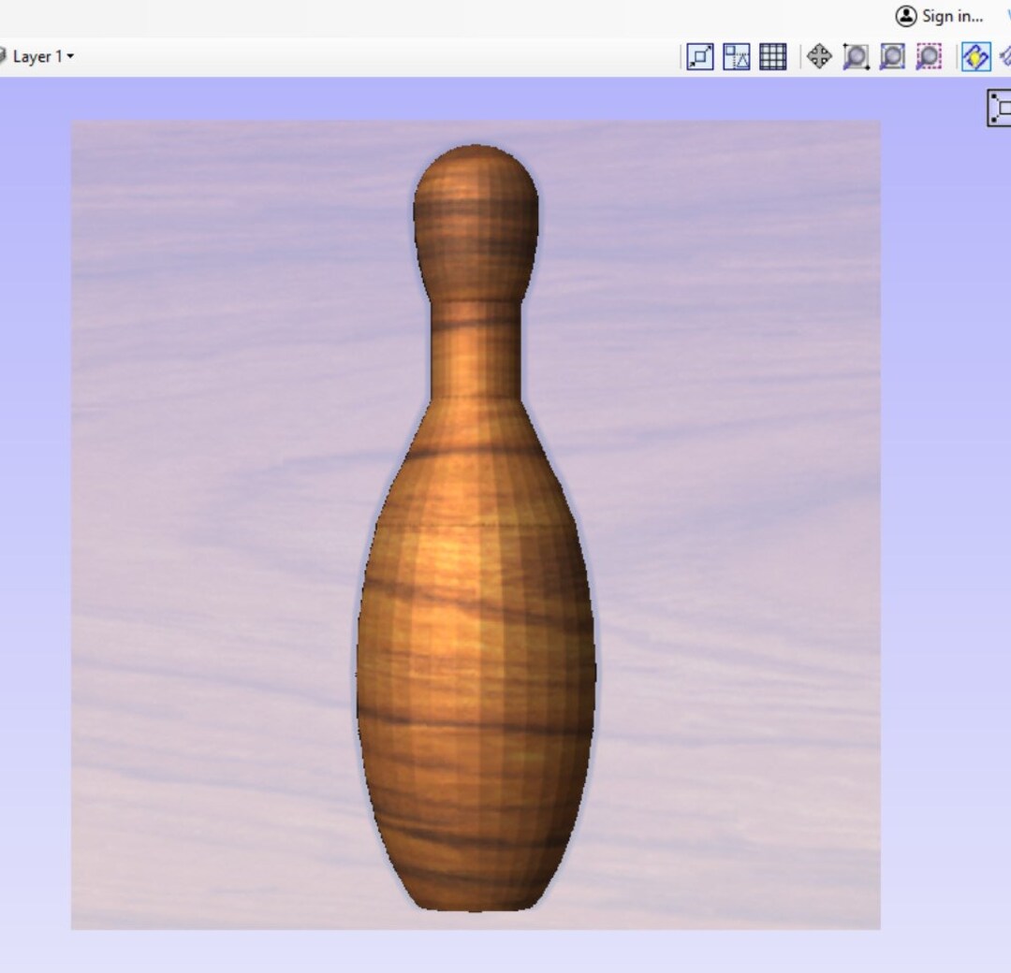This screenshot has height=973, width=1011.
Task: Click the Layer 1 label
Action: [x=37, y=56]
